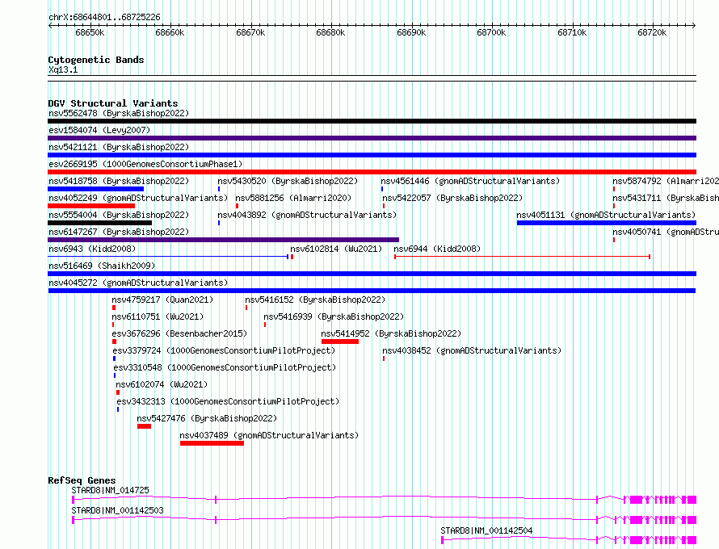Select the nsv4052249 red variant bar
Screen dimensions: 719x549
point(91,206)
